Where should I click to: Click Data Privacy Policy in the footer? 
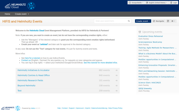pos(115,108)
